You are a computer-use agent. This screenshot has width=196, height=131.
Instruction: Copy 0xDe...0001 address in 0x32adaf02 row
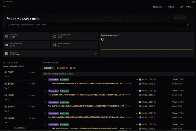[155, 113]
